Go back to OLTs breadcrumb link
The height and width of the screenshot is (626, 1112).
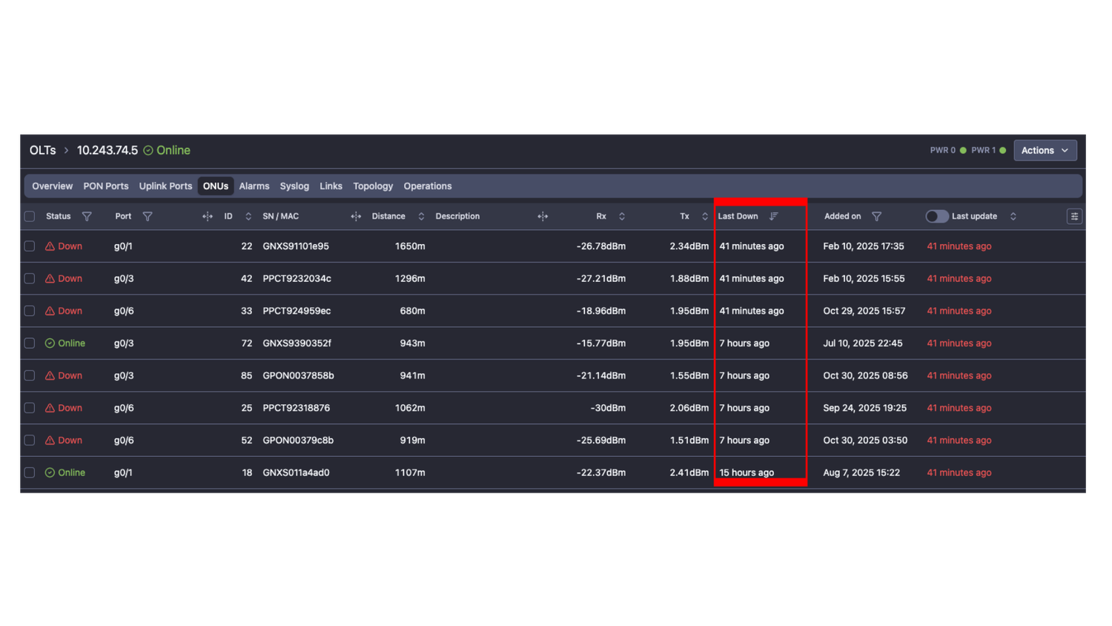coord(42,151)
